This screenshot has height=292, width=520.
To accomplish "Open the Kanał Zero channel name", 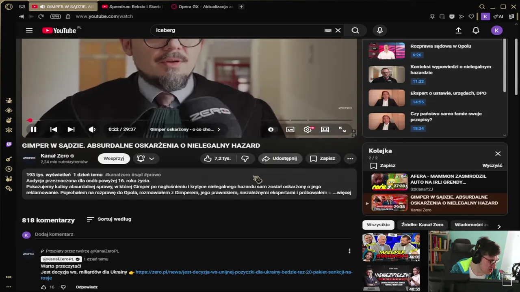I will point(54,156).
